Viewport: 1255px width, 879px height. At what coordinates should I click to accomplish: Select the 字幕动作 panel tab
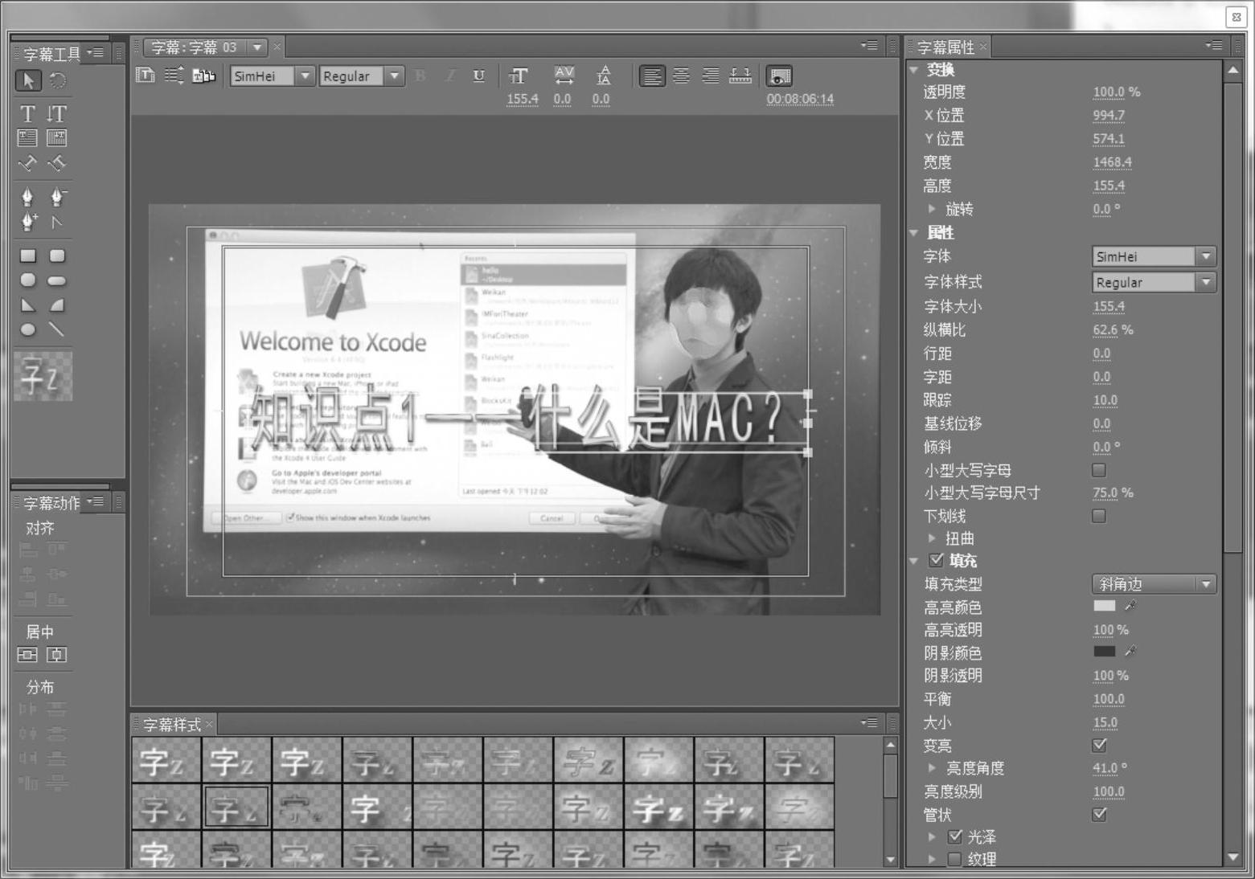[x=51, y=503]
